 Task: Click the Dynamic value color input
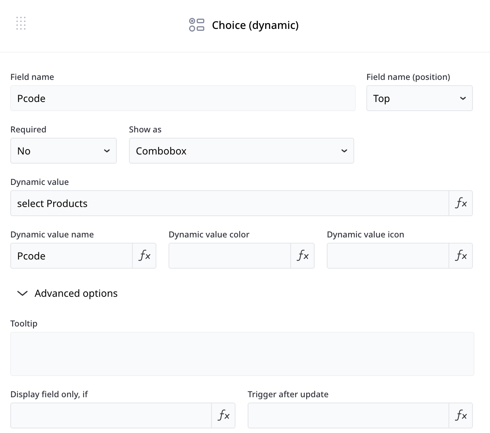click(x=230, y=256)
